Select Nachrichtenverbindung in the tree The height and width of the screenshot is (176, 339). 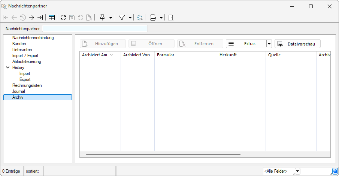click(x=33, y=38)
